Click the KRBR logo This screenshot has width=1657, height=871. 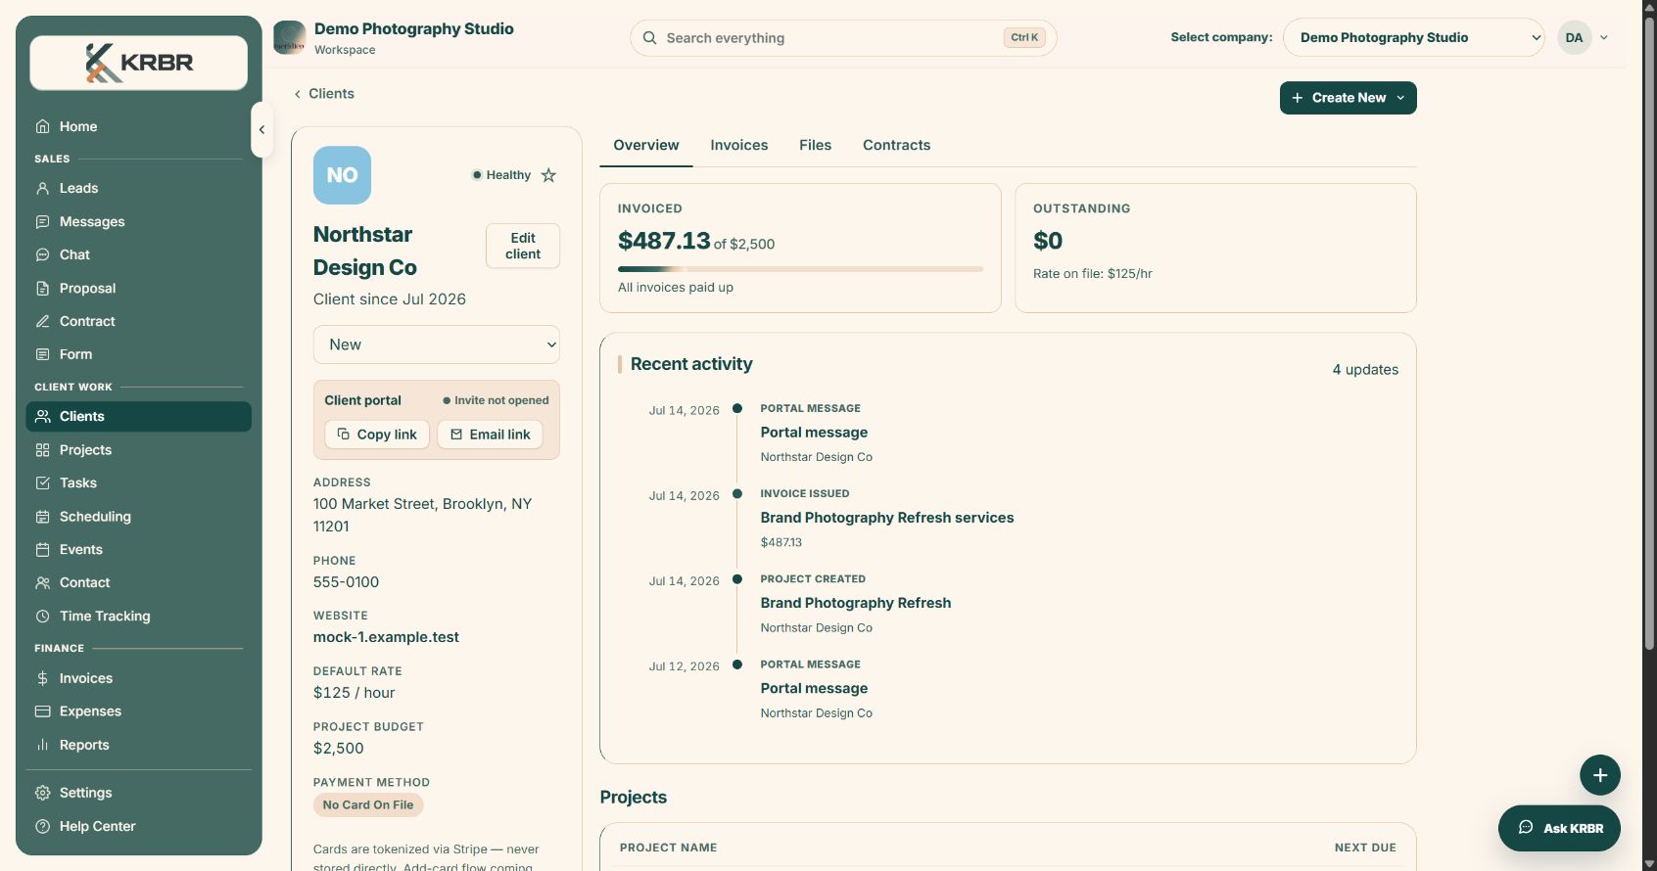coord(138,63)
